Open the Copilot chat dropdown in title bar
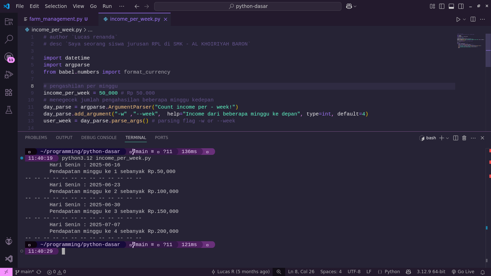 click(355, 6)
